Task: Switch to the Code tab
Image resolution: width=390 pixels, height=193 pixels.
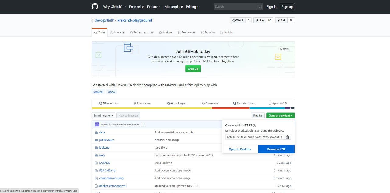Action: pyautogui.click(x=99, y=33)
